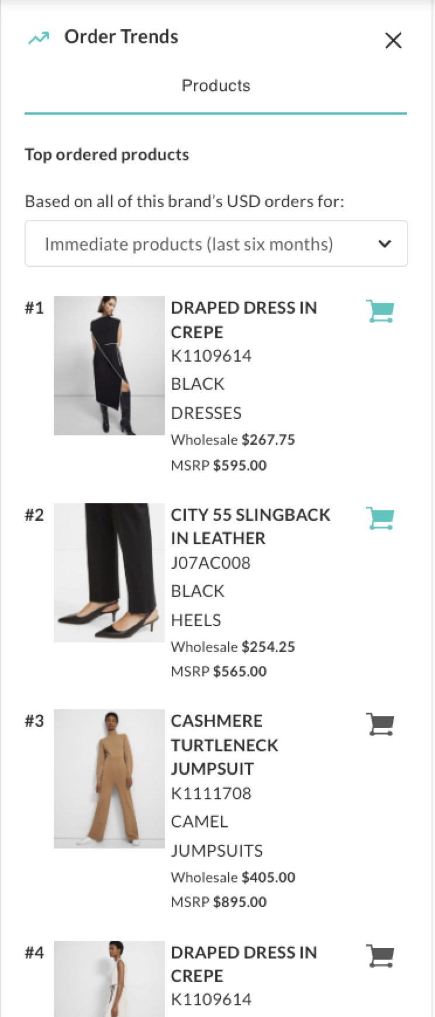Click the #4 white dress thumbnail
Image resolution: width=435 pixels, height=1017 pixels.
pyautogui.click(x=109, y=978)
